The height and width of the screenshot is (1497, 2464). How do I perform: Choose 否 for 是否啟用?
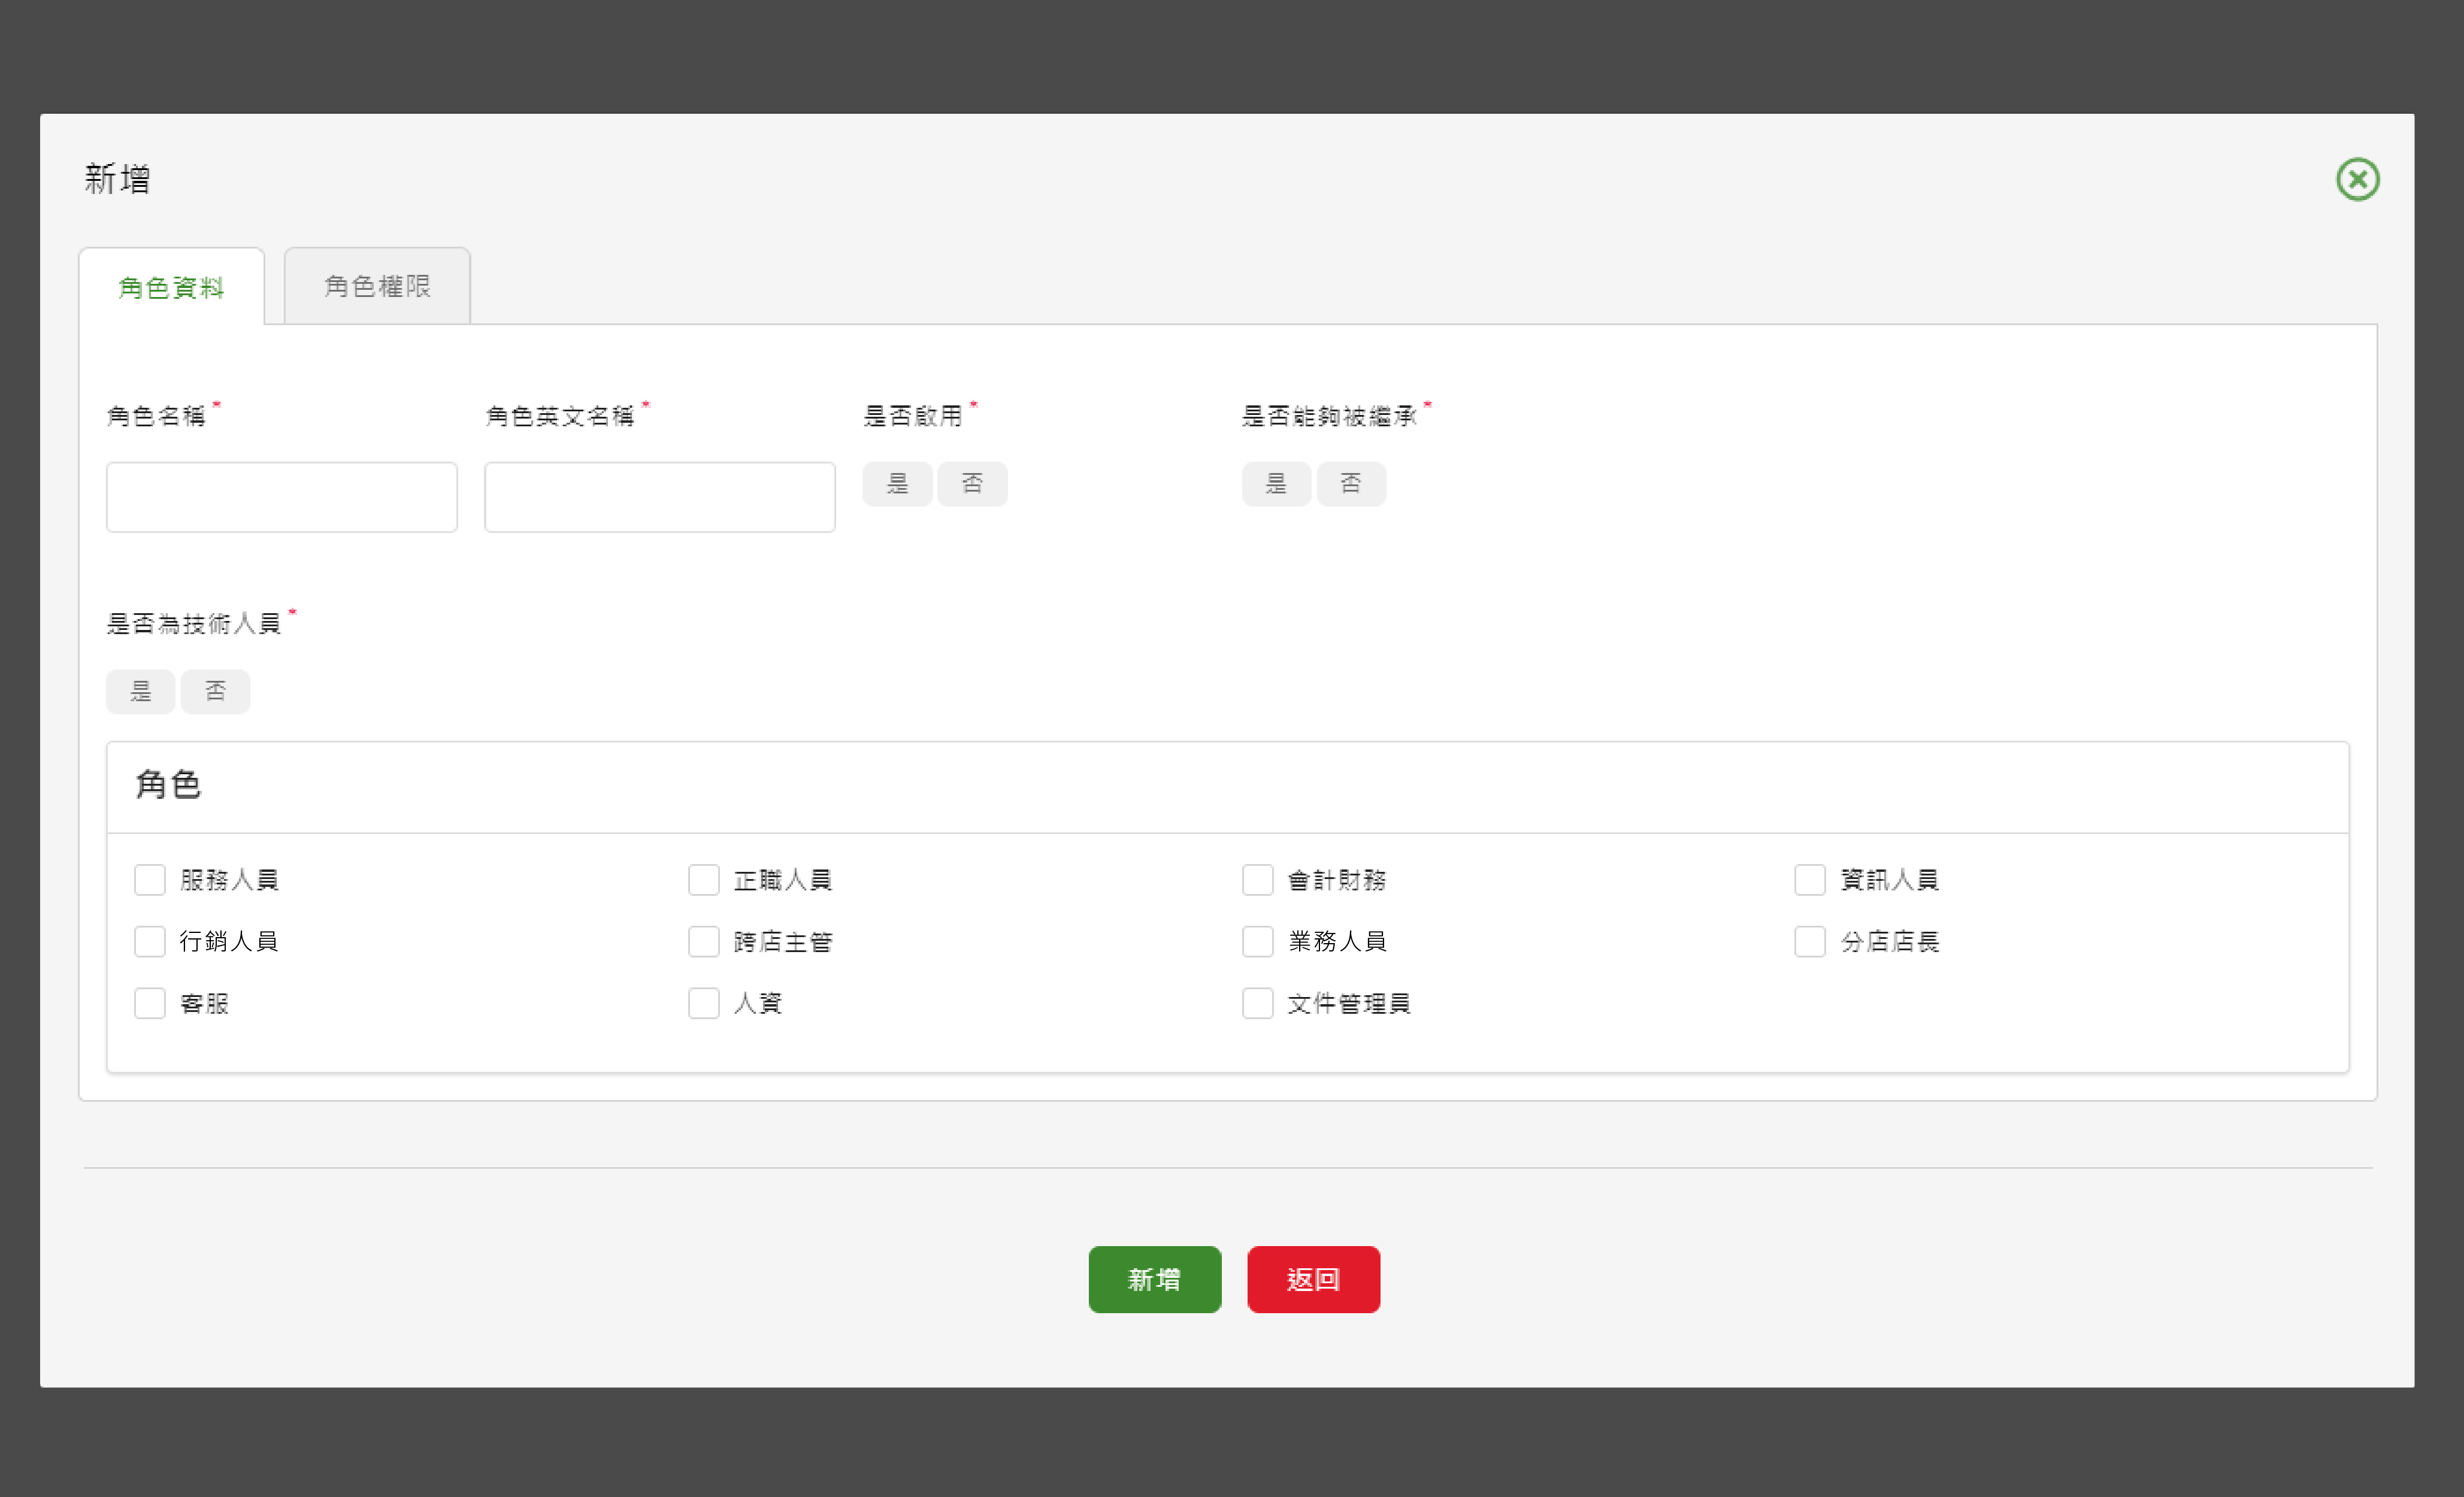click(972, 484)
